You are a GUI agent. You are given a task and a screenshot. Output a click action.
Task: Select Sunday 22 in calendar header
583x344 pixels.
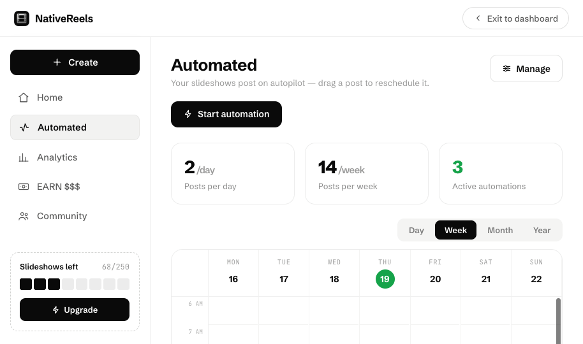536,272
